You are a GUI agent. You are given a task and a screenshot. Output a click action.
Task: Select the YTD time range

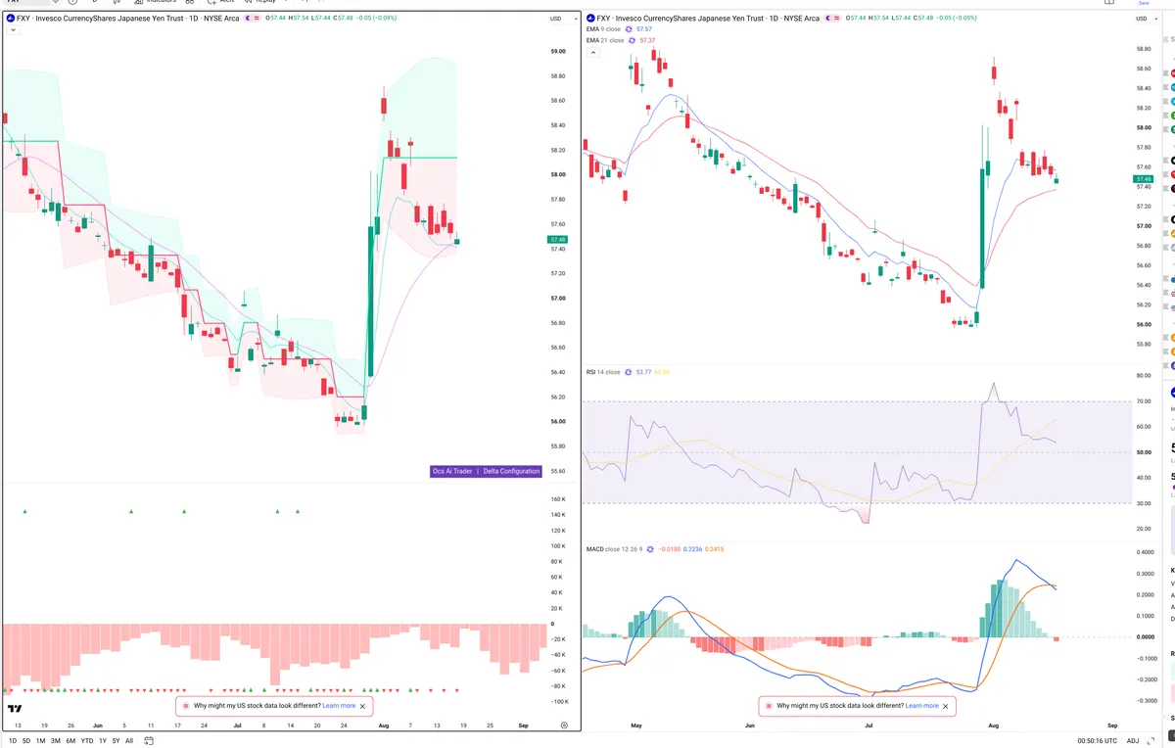(x=87, y=741)
